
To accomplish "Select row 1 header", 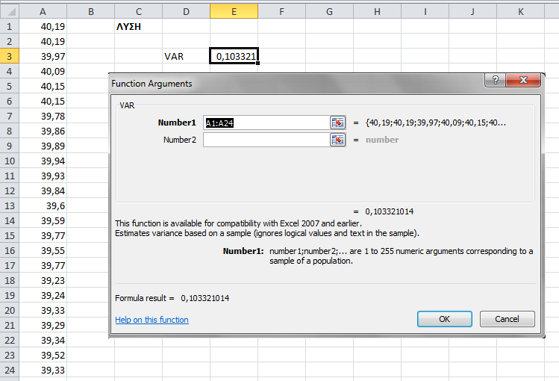I will tap(9, 26).
